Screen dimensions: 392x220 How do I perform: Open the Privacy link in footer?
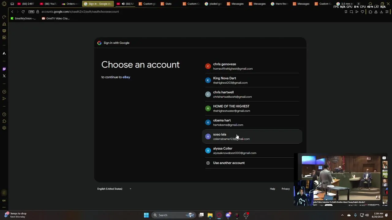click(286, 189)
